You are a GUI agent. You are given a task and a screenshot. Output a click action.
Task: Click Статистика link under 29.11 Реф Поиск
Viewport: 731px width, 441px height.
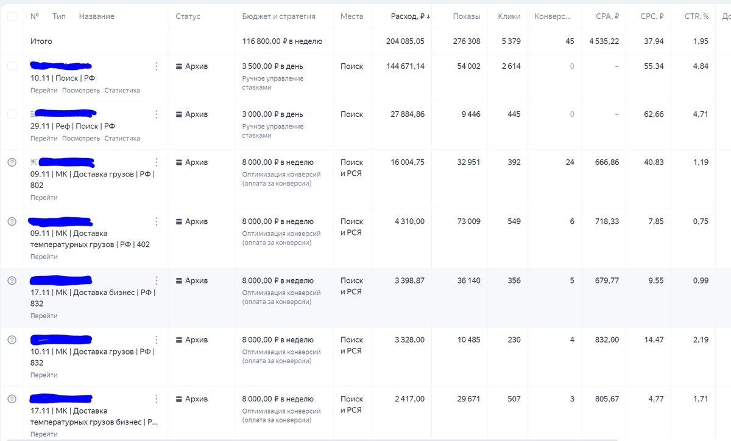pos(122,138)
